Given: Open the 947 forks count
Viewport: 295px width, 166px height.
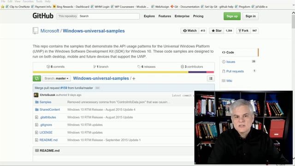Looking at the screenshot, I should 254,31.
